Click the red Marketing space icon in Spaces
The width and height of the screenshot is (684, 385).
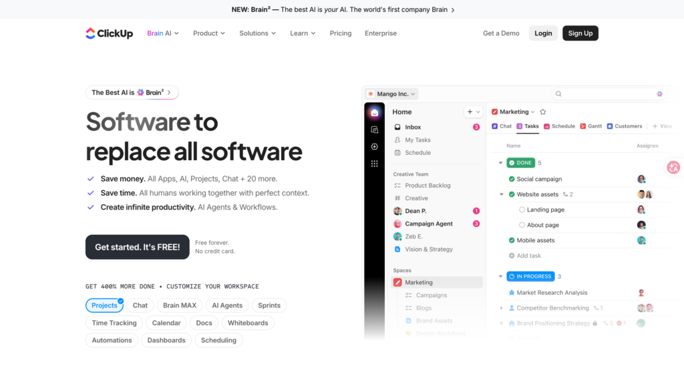397,282
